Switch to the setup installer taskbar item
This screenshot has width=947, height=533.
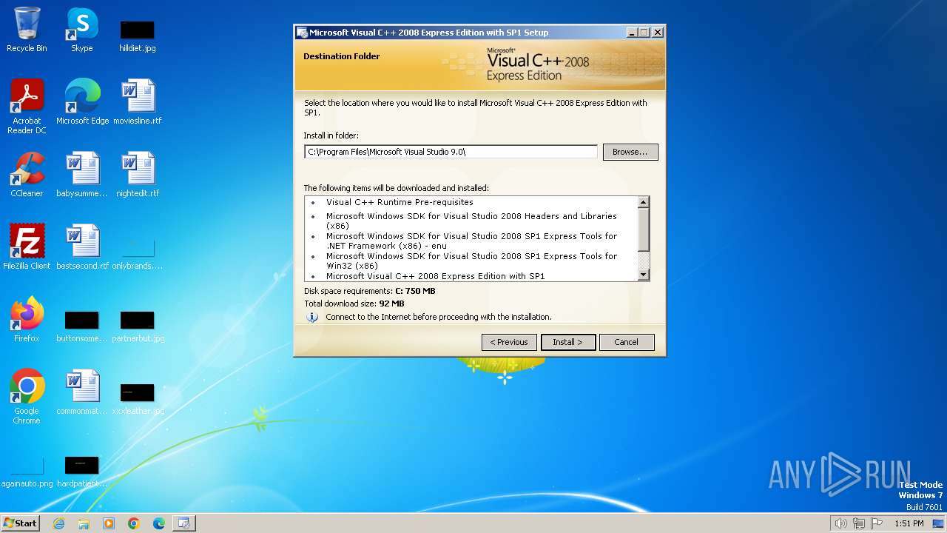click(183, 523)
